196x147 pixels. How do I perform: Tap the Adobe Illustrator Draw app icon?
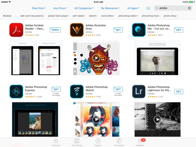[77, 30]
